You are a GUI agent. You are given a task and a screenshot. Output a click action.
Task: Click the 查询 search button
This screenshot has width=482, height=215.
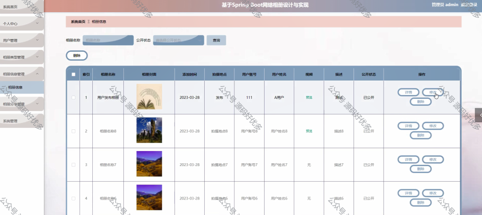click(216, 40)
